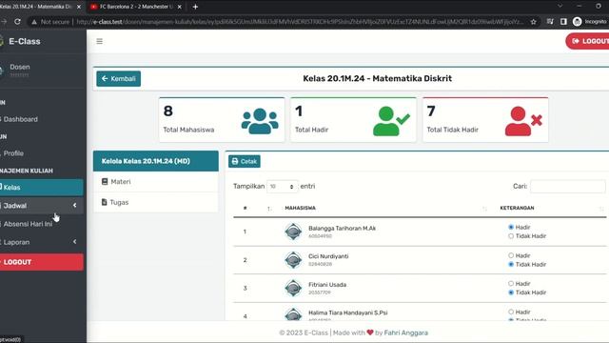
Task: Click the Tugas file icon
Action: click(104, 202)
